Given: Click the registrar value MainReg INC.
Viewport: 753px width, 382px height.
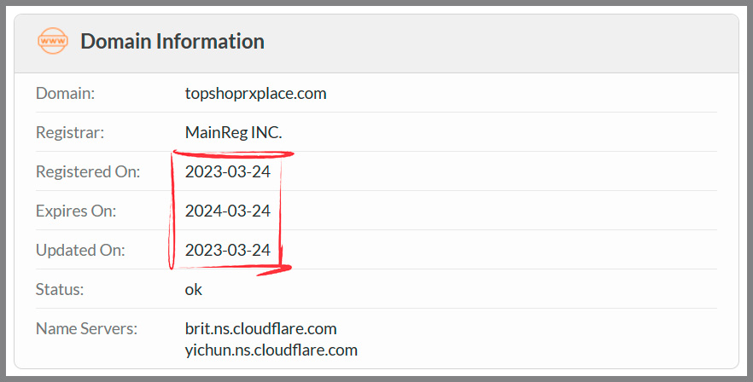Looking at the screenshot, I should click(x=233, y=132).
